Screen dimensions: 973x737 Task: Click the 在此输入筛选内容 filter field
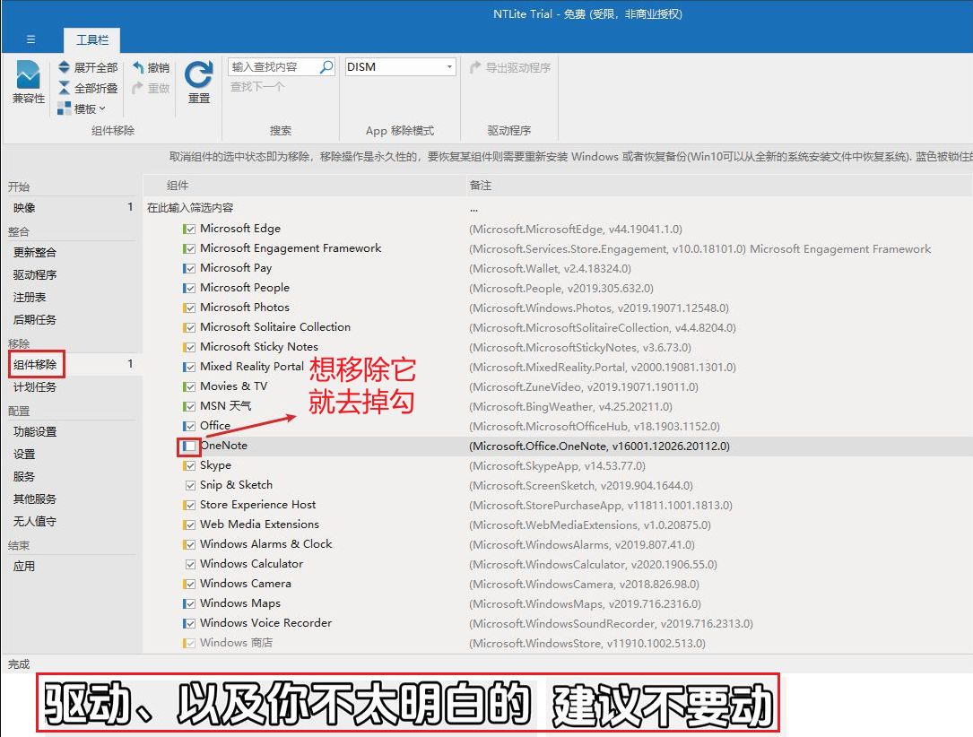190,207
